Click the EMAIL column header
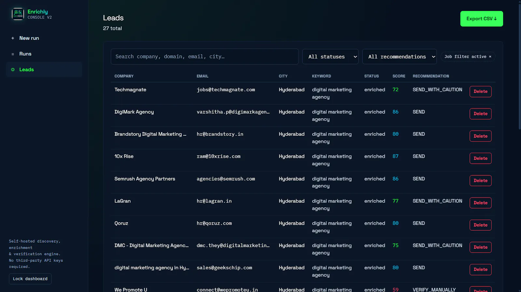 coord(203,76)
